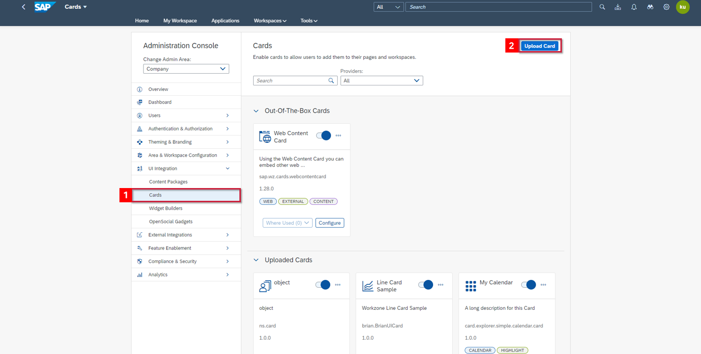This screenshot has width=701, height=354.
Task: Toggle the My Calendar card switch
Action: point(528,284)
